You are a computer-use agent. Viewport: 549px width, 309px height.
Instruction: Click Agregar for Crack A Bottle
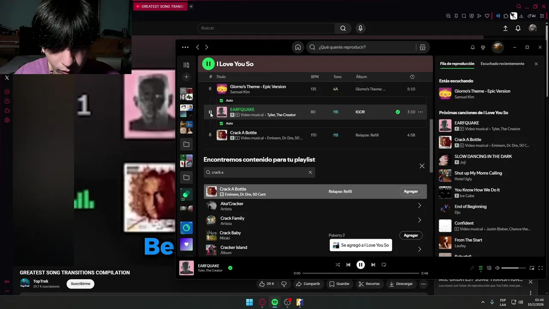pyautogui.click(x=411, y=191)
